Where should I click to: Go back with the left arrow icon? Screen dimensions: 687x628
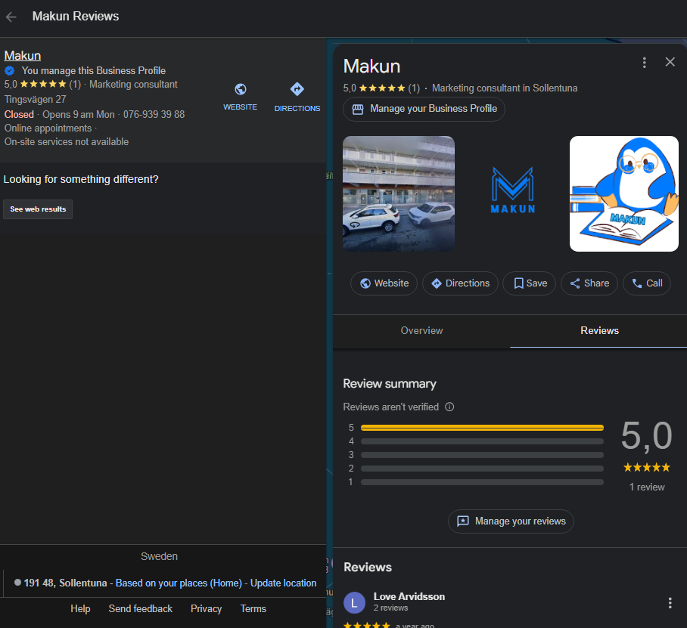tap(11, 17)
